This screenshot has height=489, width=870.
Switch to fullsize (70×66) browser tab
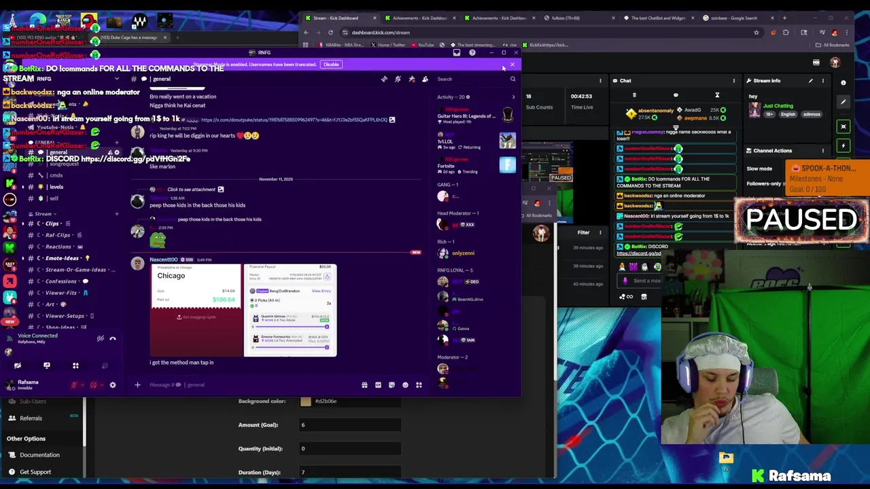tap(576, 18)
